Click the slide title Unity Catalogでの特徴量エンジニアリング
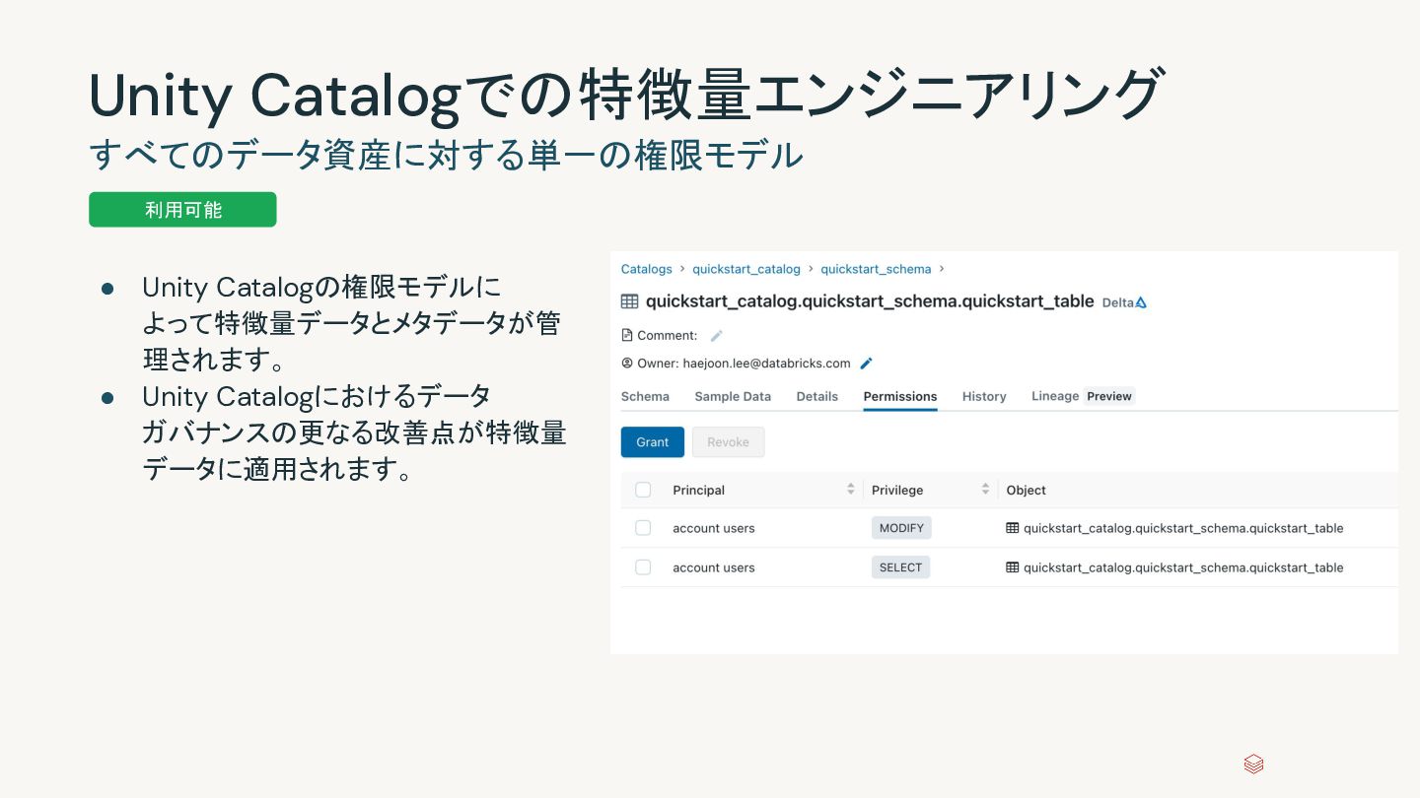This screenshot has height=798, width=1420. (x=626, y=95)
